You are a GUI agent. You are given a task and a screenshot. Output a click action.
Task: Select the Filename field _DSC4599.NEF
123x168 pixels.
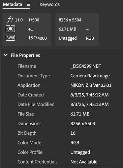coord(86,66)
